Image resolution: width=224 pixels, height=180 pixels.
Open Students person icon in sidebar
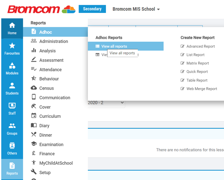coord(12,86)
